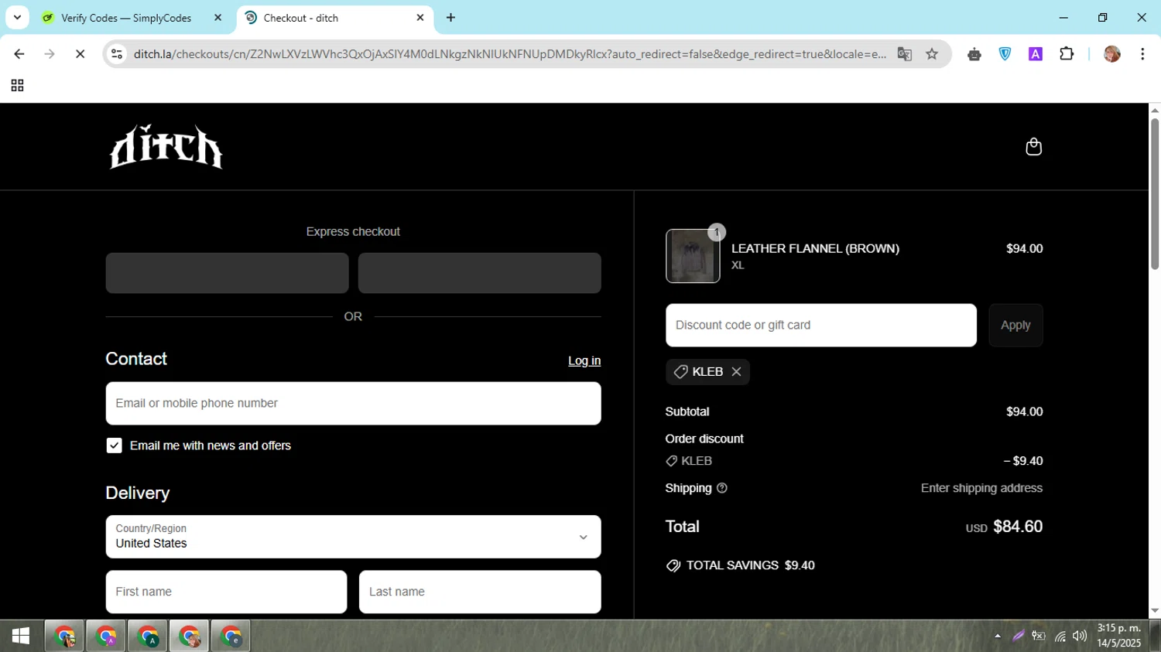Open the Chrome three-dot menu
Viewport: 1161px width, 652px height.
1142,54
